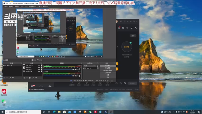Open the settings gear at Douyu window bottom
Viewport: 202px width, 114px height.
click(125, 83)
